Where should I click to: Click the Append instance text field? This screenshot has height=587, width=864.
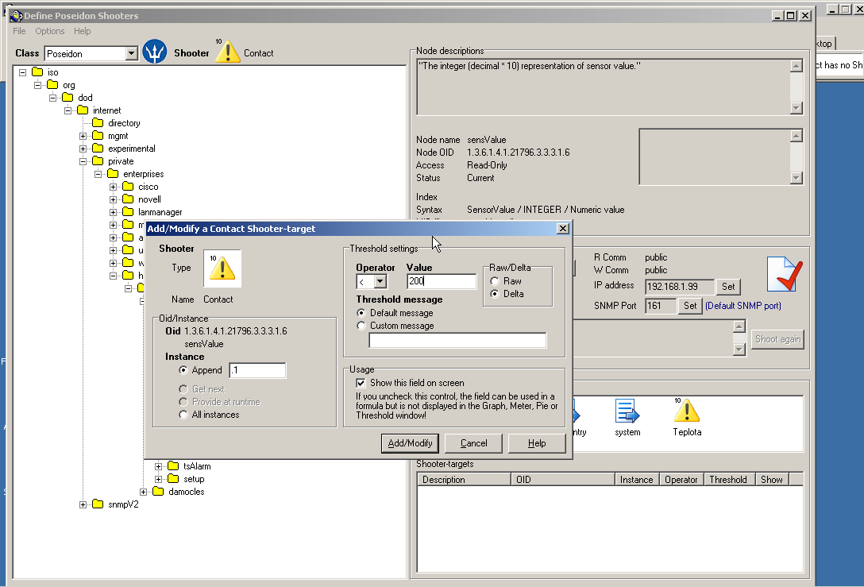tap(258, 370)
